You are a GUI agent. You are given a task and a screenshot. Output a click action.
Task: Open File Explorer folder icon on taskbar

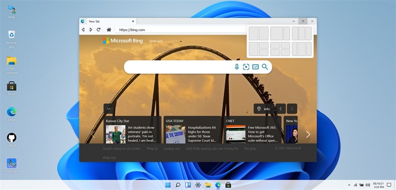pyautogui.click(x=208, y=185)
